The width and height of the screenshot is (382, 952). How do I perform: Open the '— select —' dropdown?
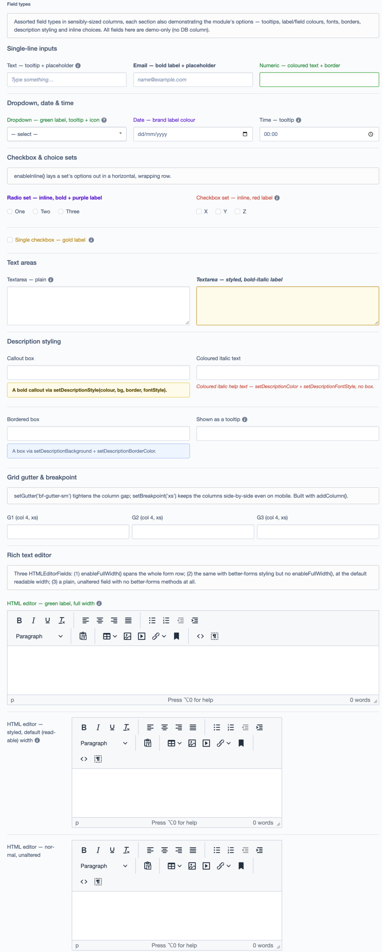tap(67, 134)
